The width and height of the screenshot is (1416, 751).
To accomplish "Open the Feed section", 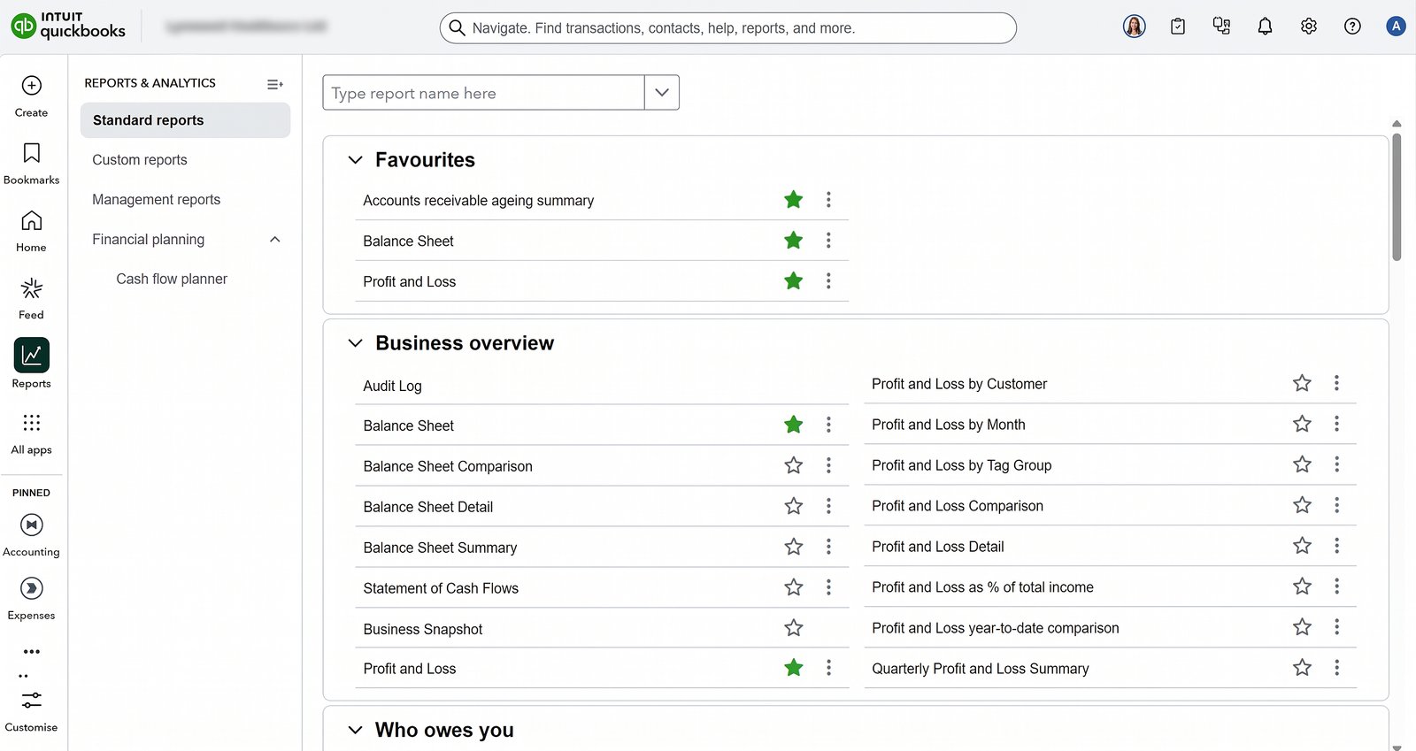I will (32, 298).
